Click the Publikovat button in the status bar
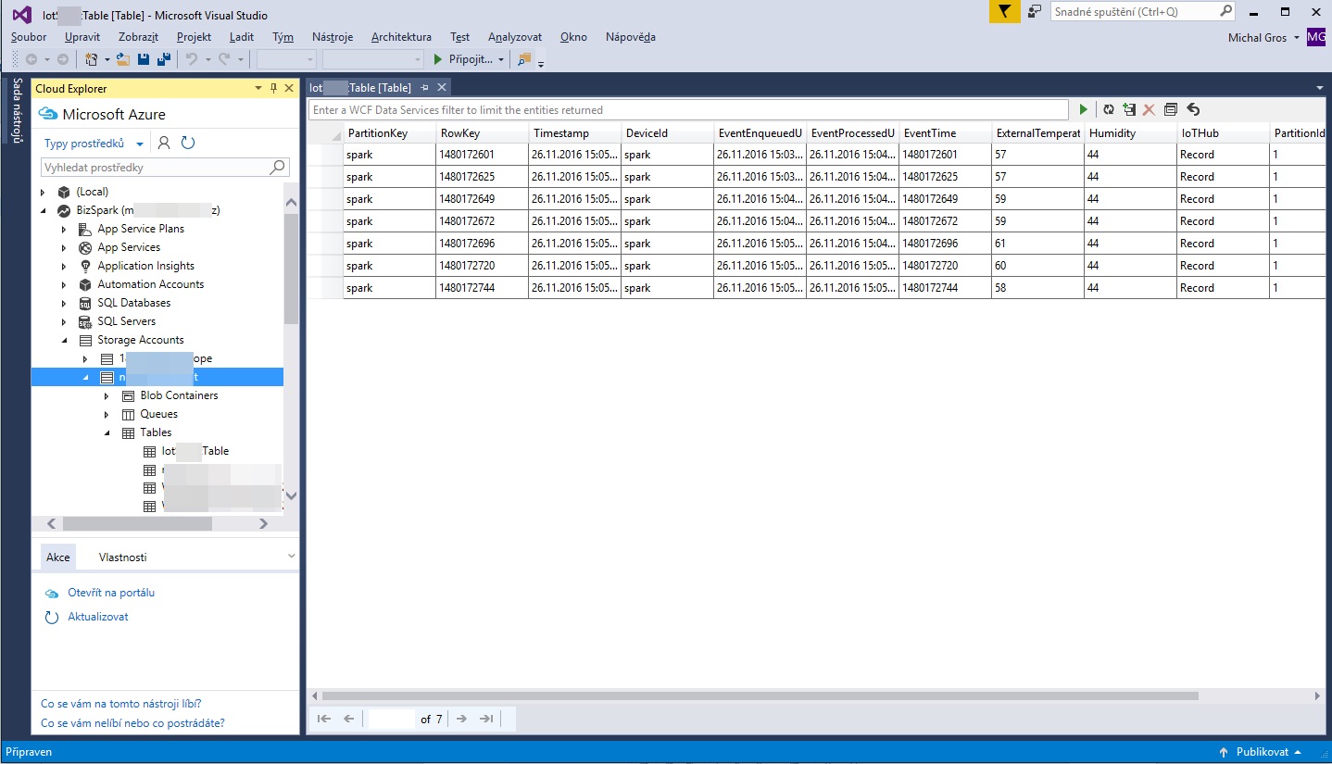 tap(1262, 751)
